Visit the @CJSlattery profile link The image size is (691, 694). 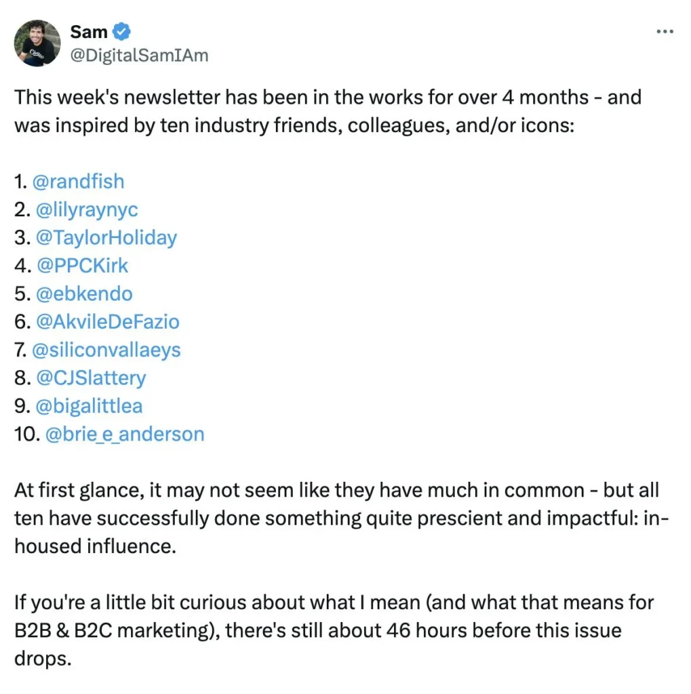coord(90,377)
